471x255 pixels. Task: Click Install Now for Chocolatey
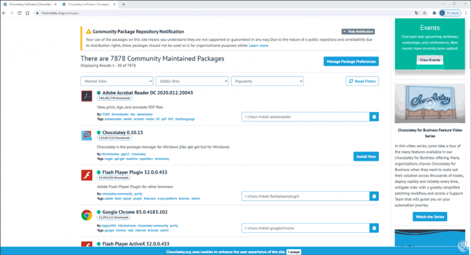[366, 156]
